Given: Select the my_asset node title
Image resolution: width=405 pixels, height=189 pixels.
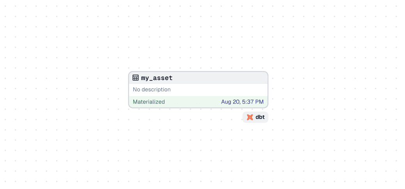Looking at the screenshot, I should click(x=157, y=78).
